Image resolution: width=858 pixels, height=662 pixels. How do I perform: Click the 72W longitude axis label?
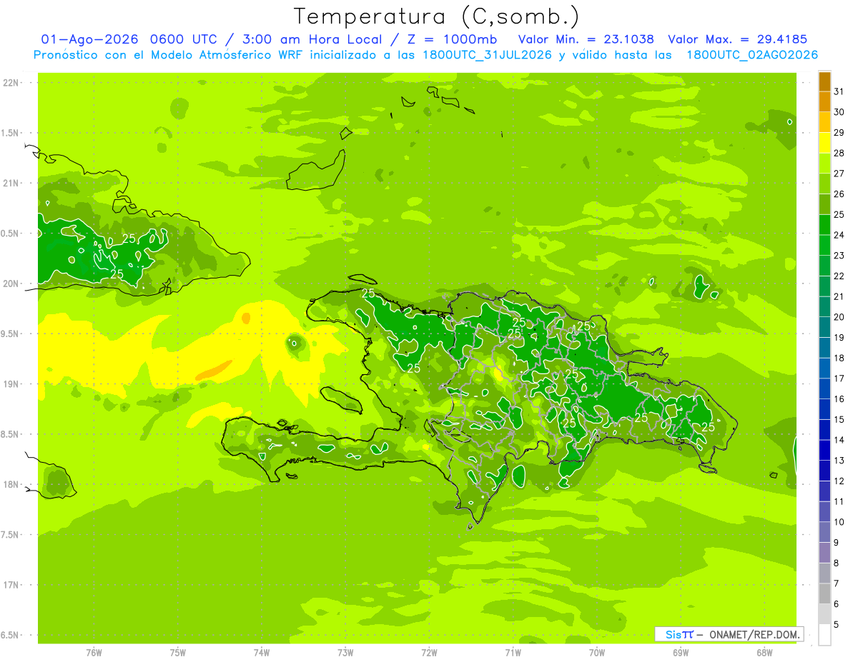tap(429, 653)
